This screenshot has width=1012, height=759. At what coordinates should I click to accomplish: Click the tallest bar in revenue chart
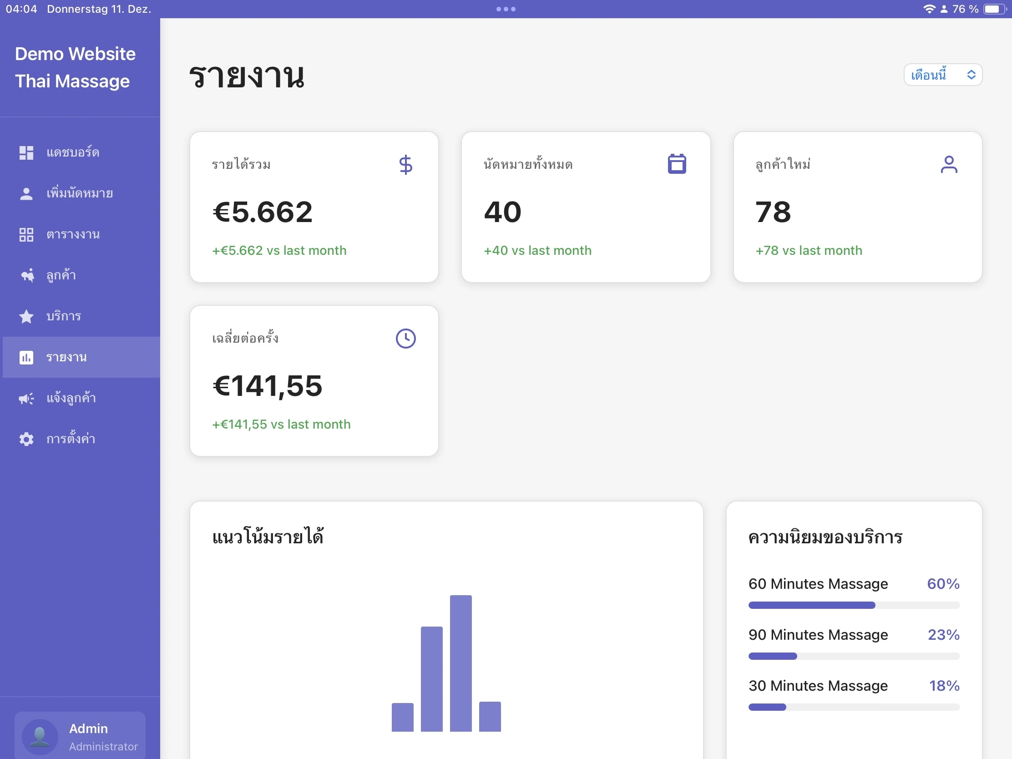[x=460, y=663]
